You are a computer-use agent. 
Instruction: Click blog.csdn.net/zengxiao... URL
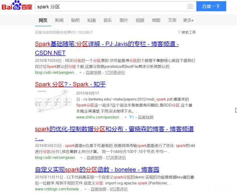click(56, 158)
